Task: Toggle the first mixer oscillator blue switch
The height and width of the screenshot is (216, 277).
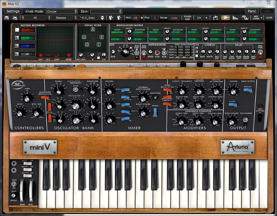Action: (126, 90)
